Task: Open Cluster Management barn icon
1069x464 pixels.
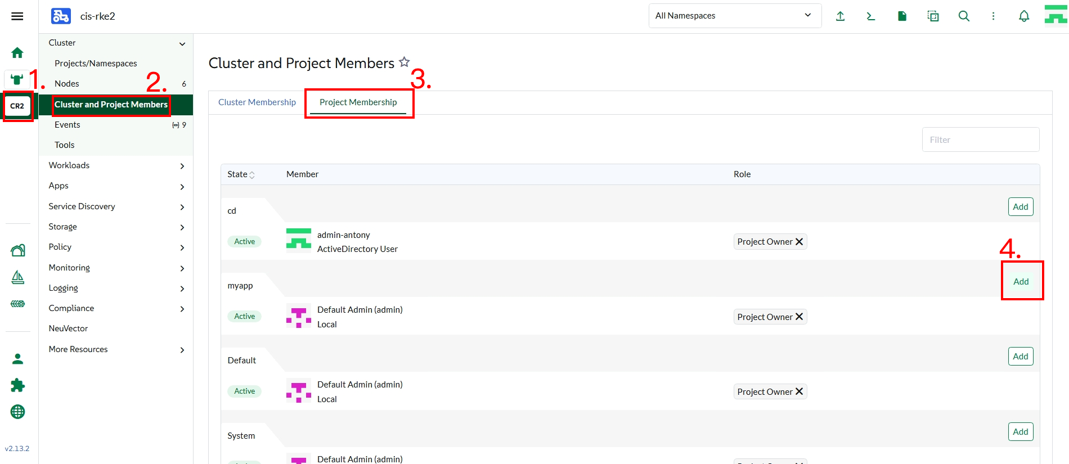Action: [x=18, y=250]
